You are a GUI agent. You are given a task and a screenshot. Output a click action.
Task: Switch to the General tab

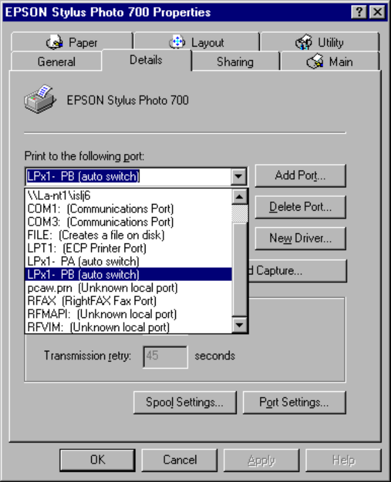[56, 61]
